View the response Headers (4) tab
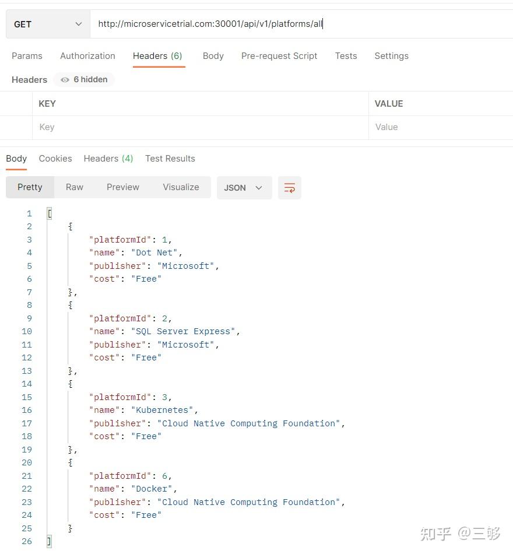 pyautogui.click(x=108, y=159)
